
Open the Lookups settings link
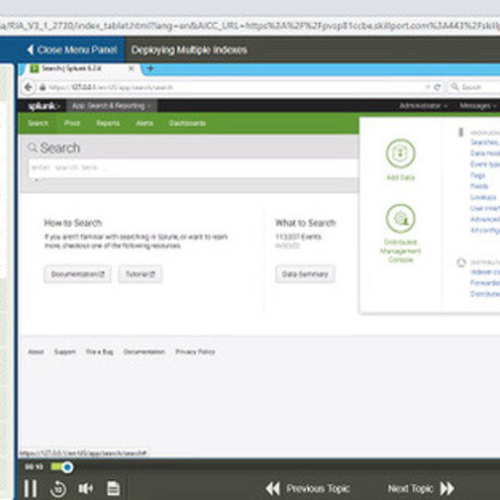(483, 197)
